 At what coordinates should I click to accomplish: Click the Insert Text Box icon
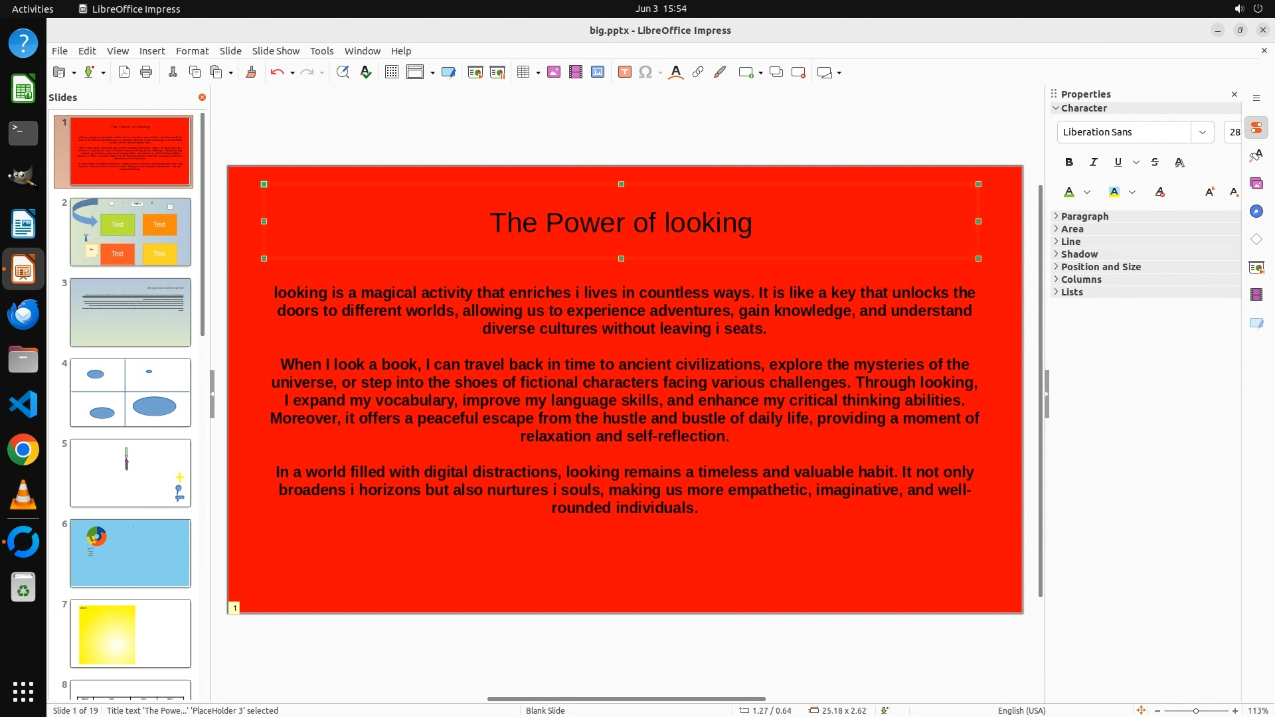tap(624, 72)
